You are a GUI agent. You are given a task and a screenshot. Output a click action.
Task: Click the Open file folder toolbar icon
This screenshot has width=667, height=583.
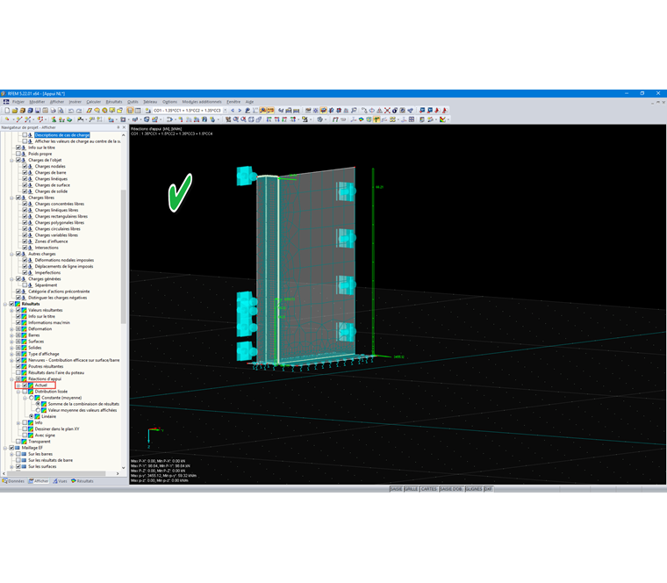point(14,111)
